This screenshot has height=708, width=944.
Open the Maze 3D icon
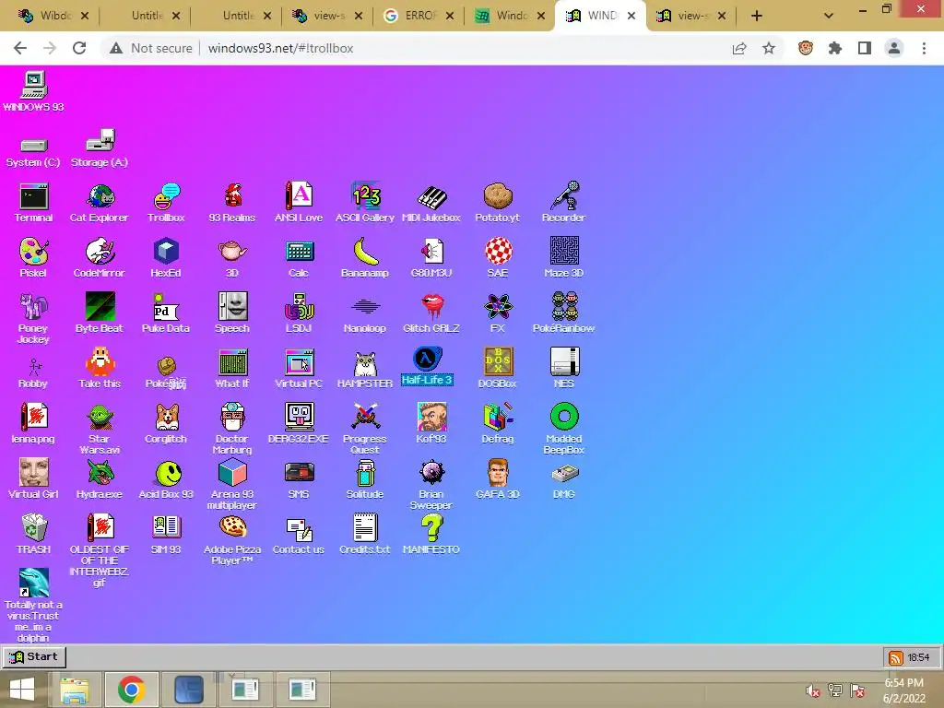tap(564, 258)
